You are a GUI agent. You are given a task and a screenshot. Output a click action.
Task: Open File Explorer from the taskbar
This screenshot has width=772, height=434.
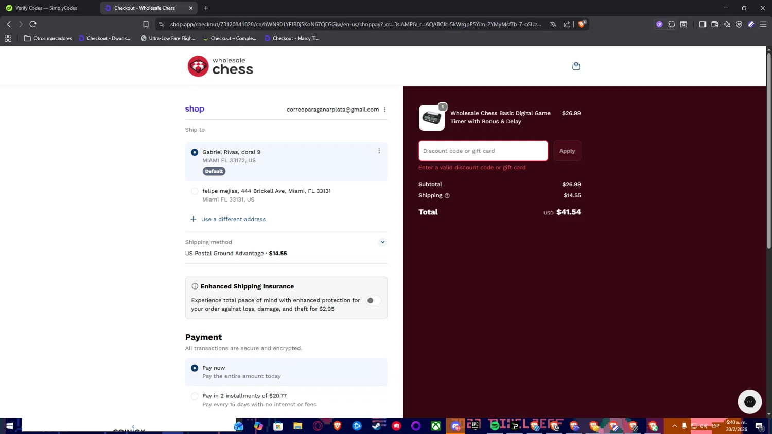pyautogui.click(x=297, y=426)
